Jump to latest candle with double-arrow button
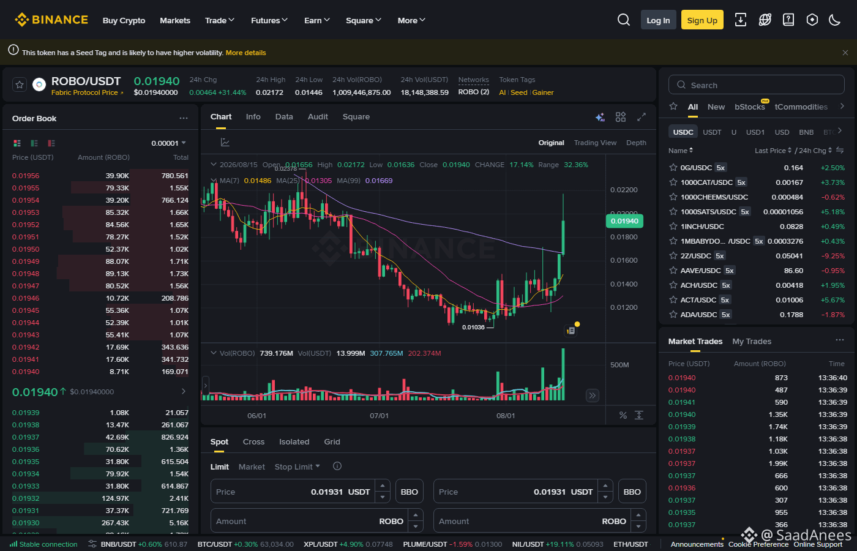The width and height of the screenshot is (857, 551). click(x=593, y=395)
